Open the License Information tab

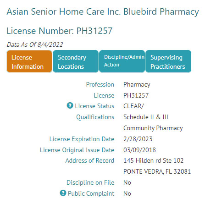click(x=29, y=61)
